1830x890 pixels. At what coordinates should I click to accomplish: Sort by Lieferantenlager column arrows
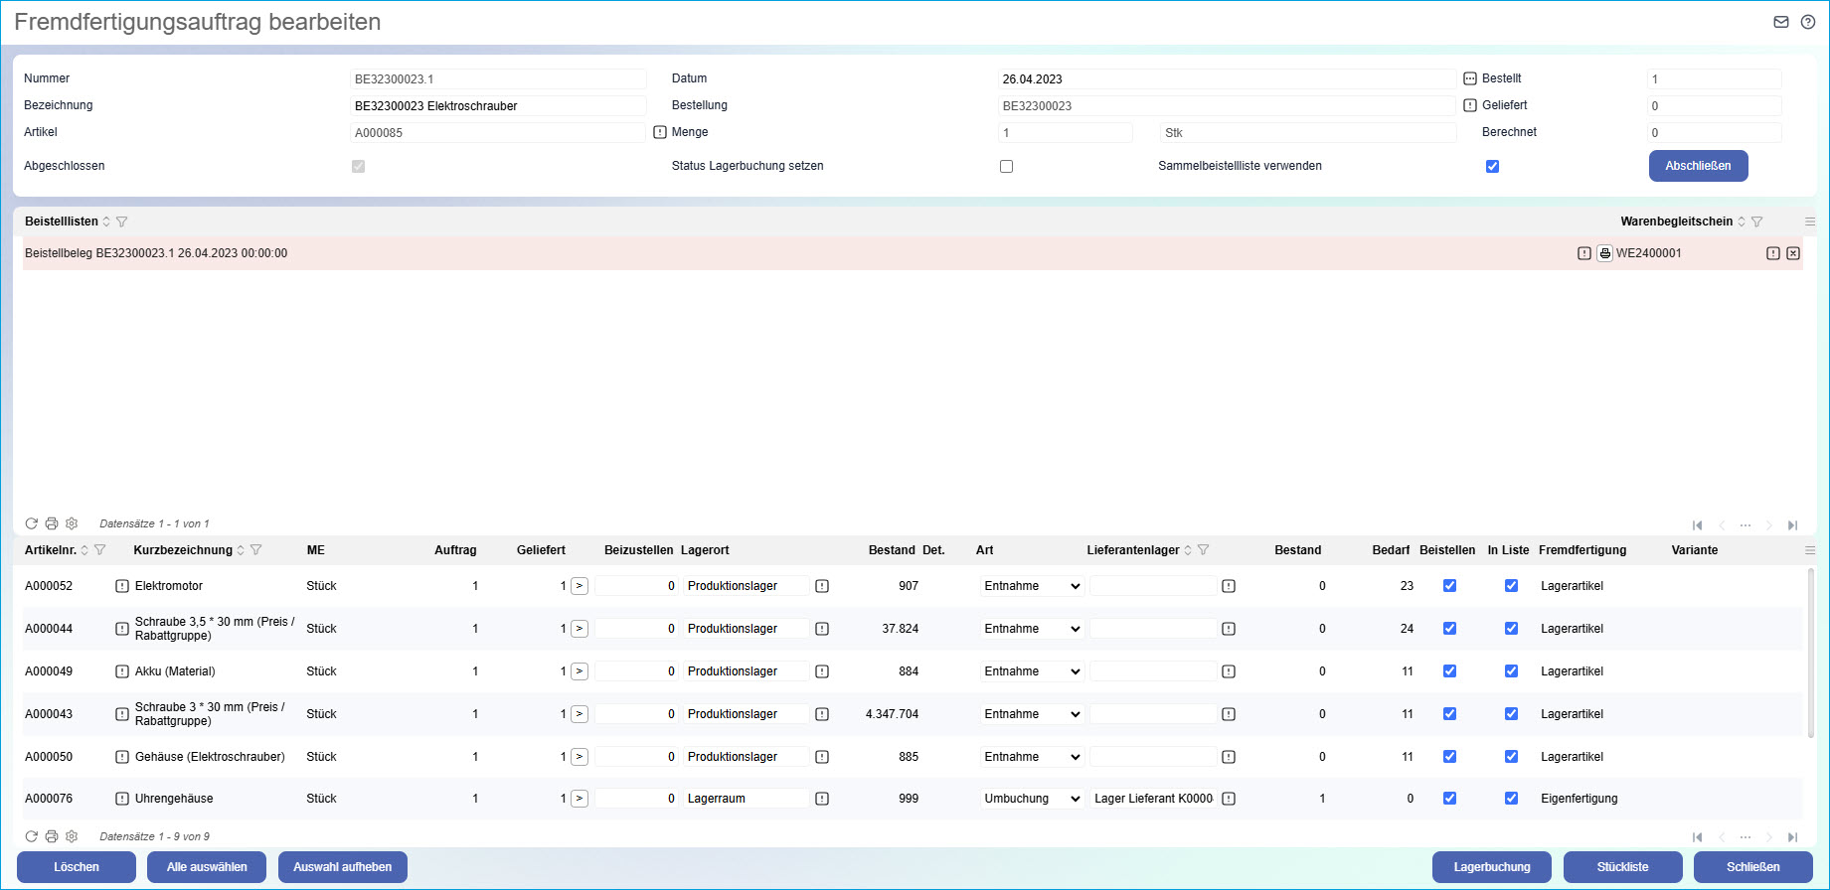[1188, 550]
